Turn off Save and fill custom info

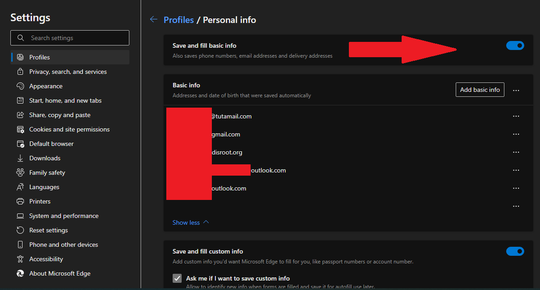[x=515, y=251]
